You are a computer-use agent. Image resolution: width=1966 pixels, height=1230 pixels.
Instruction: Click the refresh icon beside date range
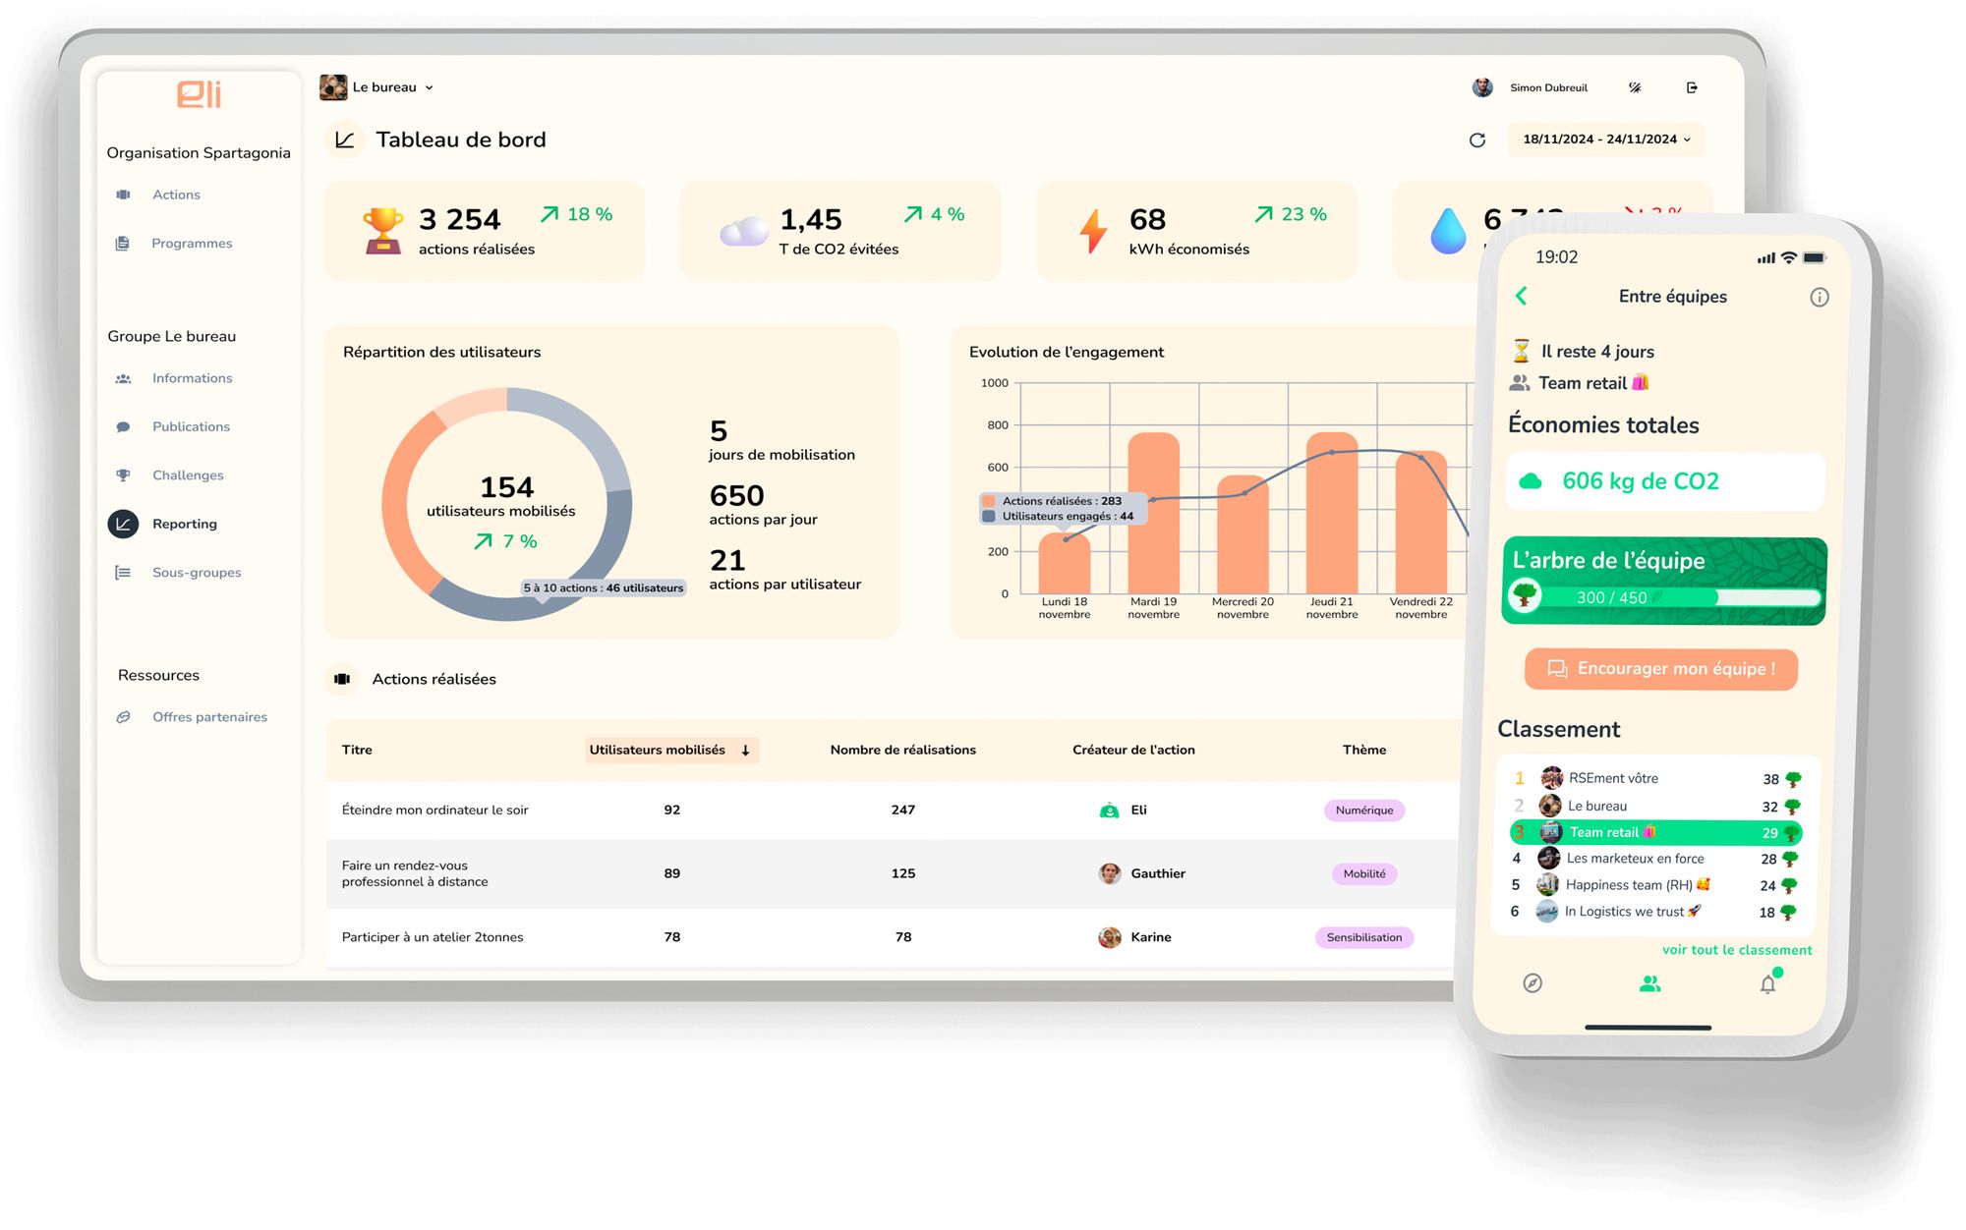click(x=1476, y=140)
